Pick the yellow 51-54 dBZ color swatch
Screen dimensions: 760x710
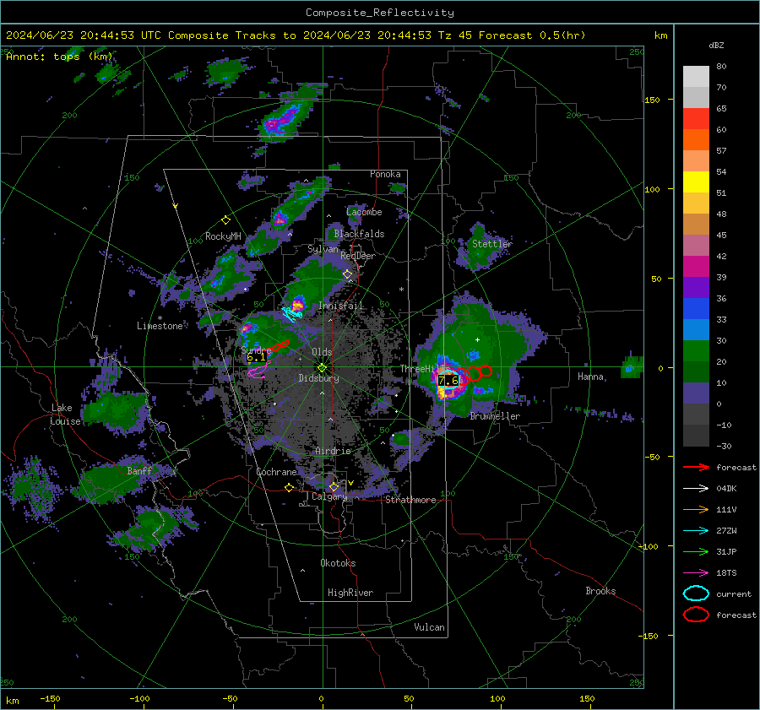tap(696, 182)
